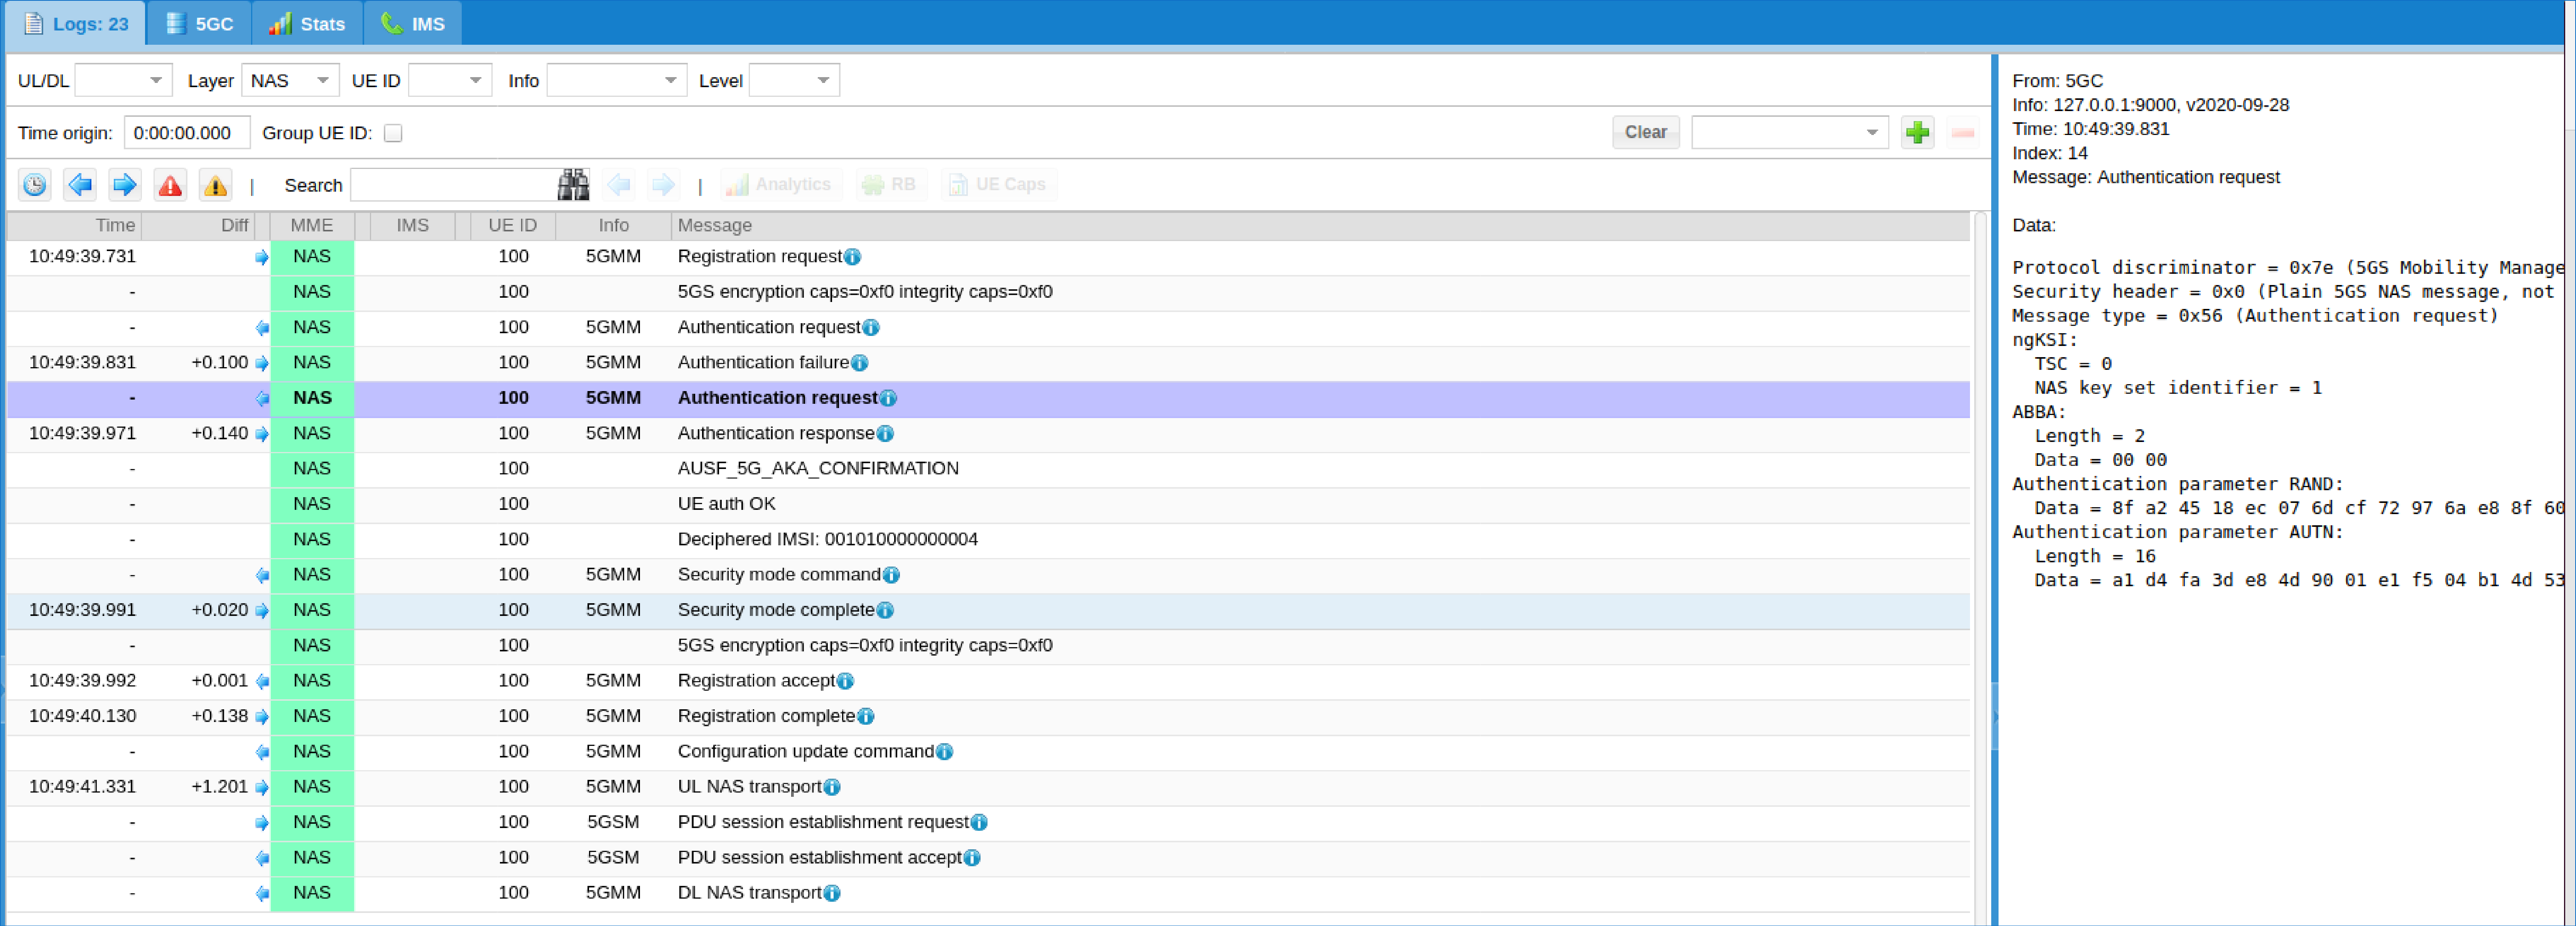
Task: Toggle the Group UE ID checkbox
Action: click(393, 133)
